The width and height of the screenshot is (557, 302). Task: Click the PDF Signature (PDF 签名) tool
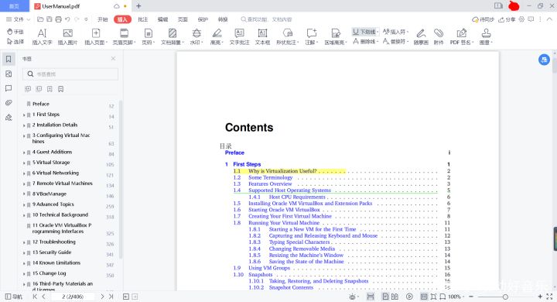pyautogui.click(x=462, y=36)
